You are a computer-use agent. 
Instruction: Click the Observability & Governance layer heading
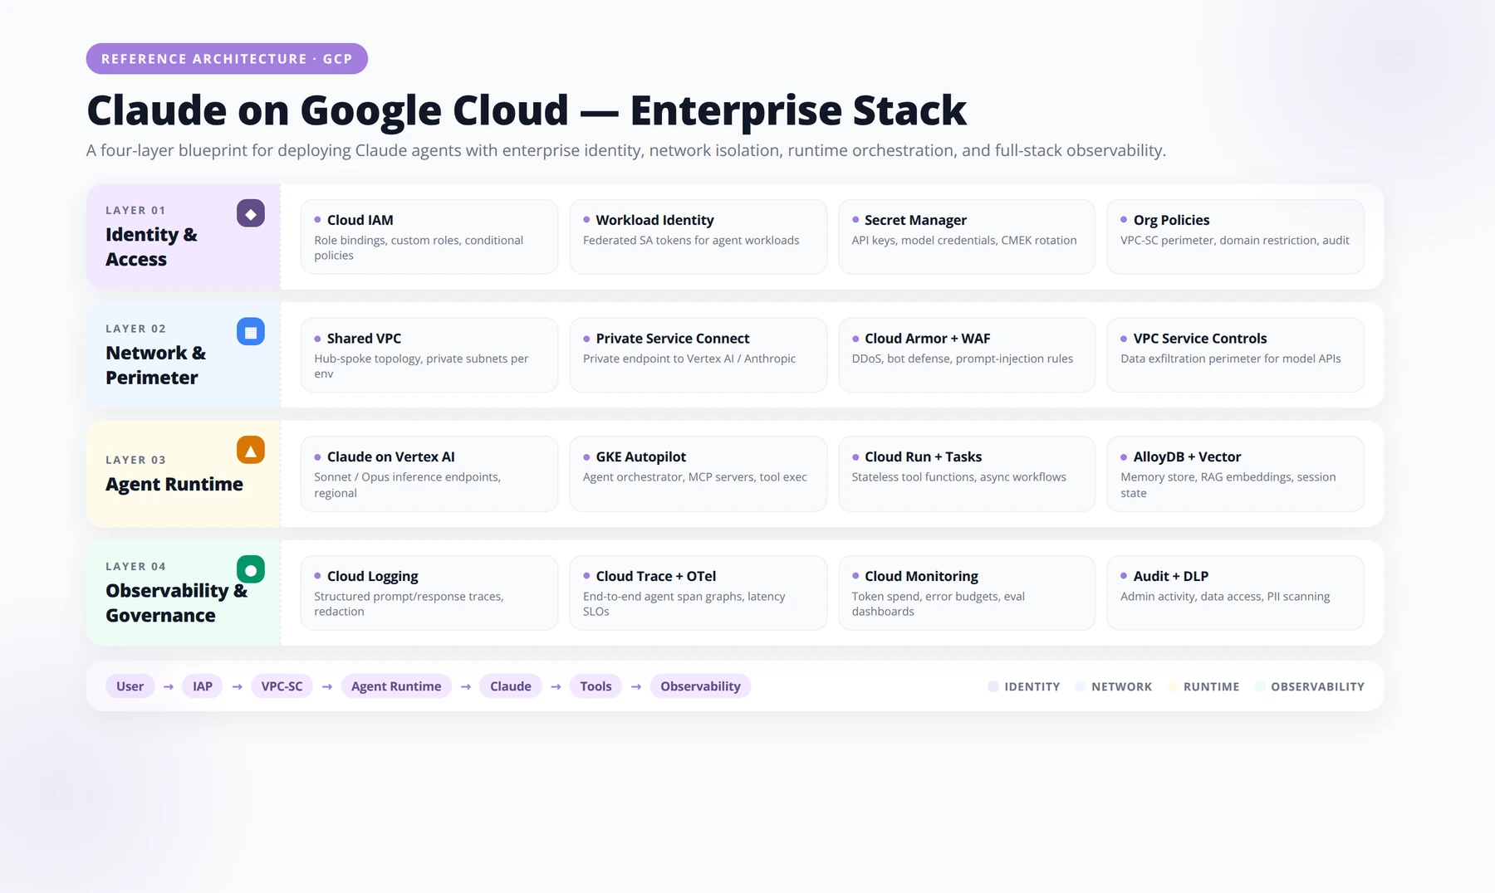[177, 603]
